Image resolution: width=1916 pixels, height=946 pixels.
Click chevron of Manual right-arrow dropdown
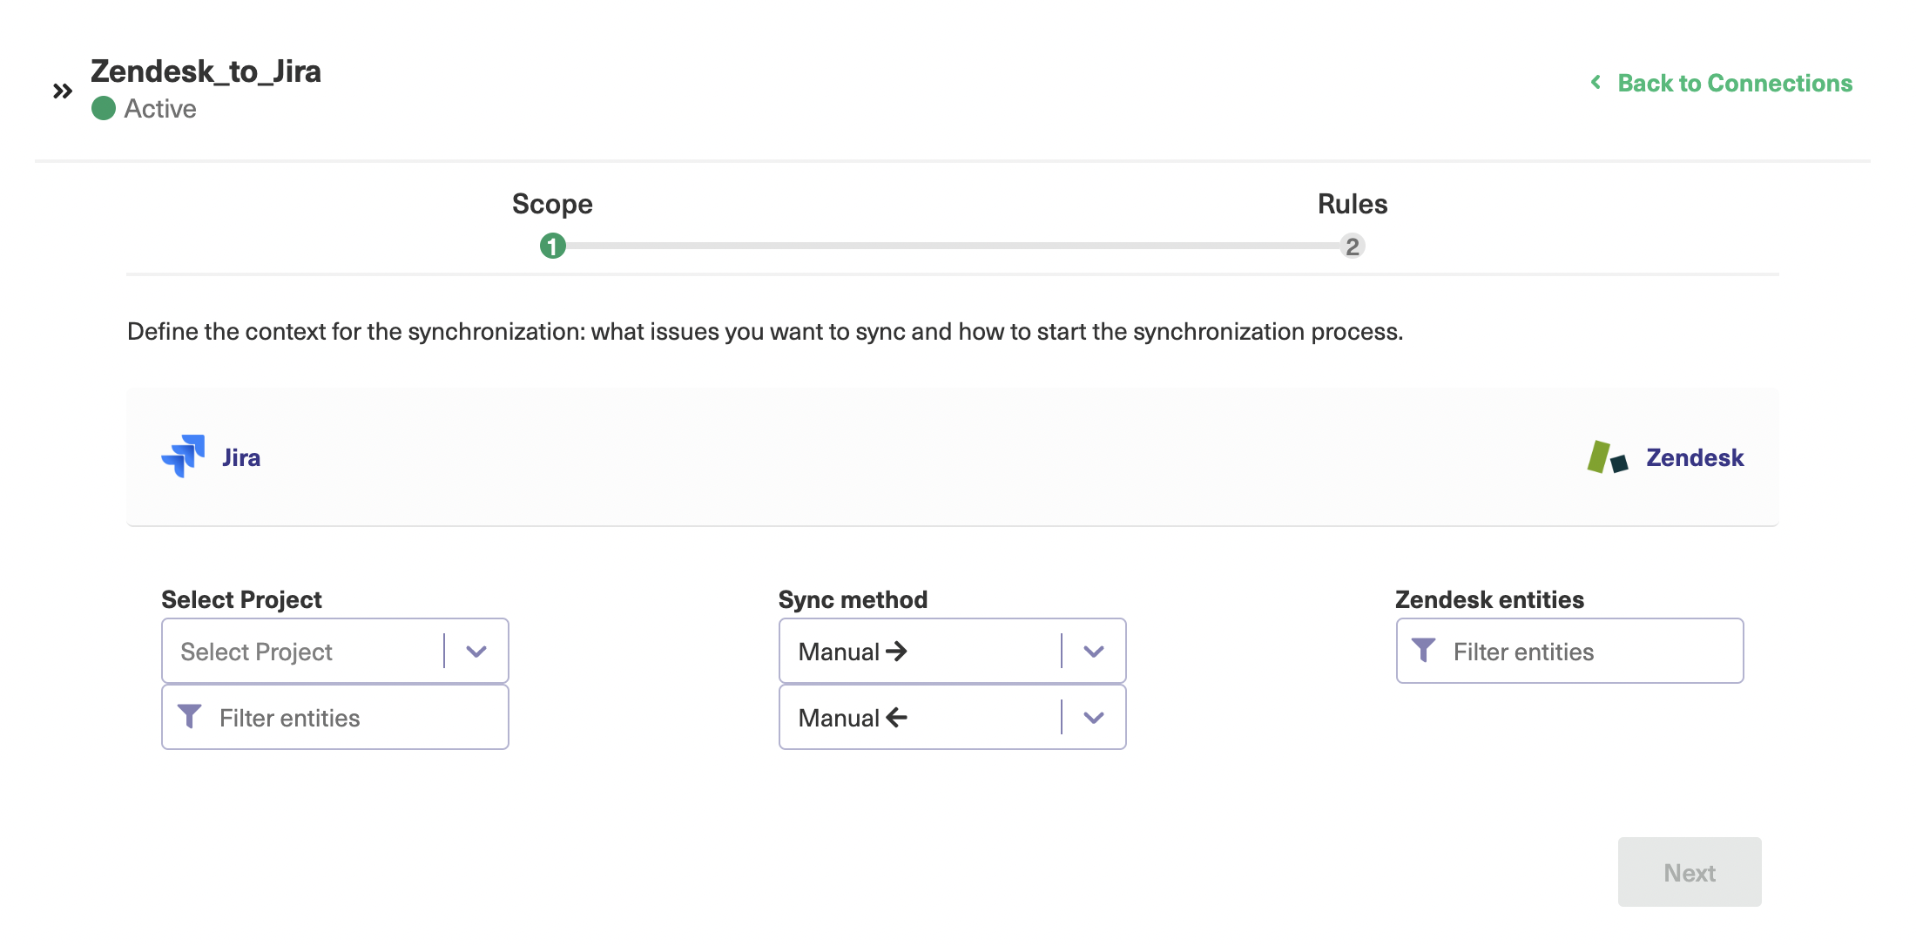tap(1094, 651)
